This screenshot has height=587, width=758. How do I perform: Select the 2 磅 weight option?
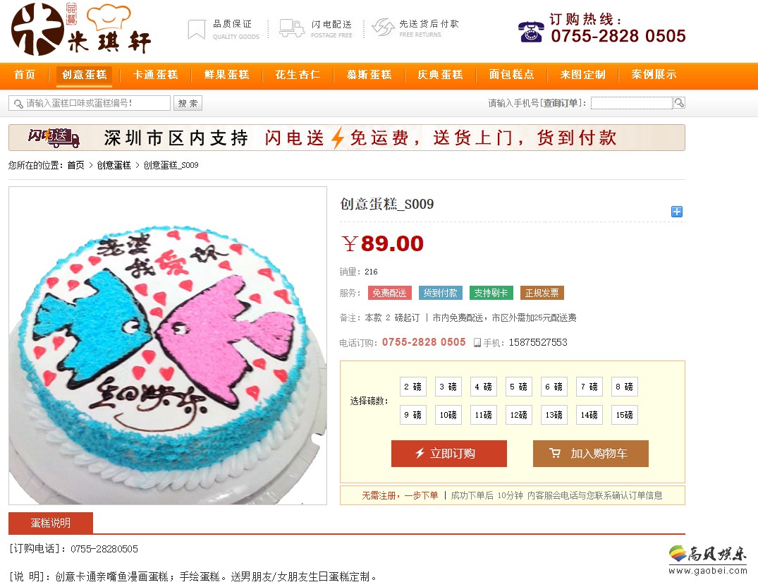tap(412, 387)
